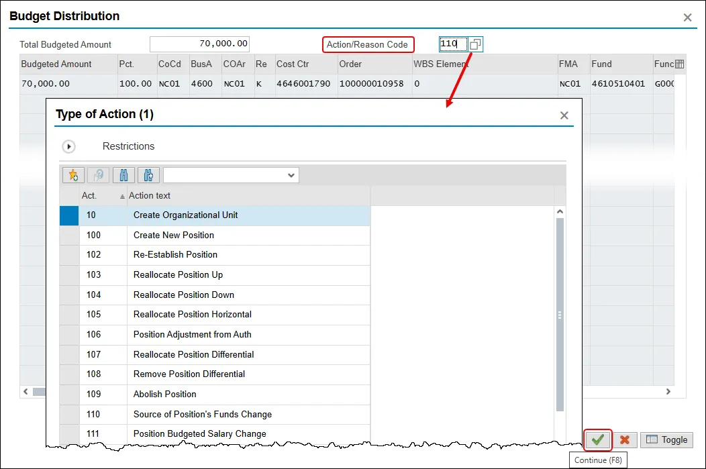Click the Find Next binoculars icon
Viewport: 706px width, 469px height.
pos(148,175)
